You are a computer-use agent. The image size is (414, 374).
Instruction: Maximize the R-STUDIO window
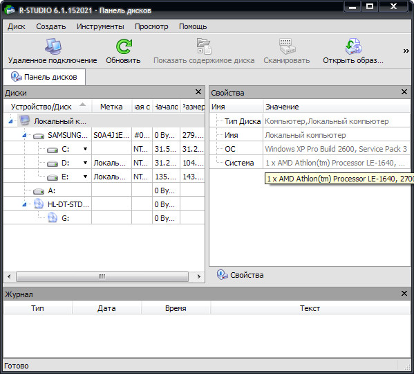tap(370, 6)
